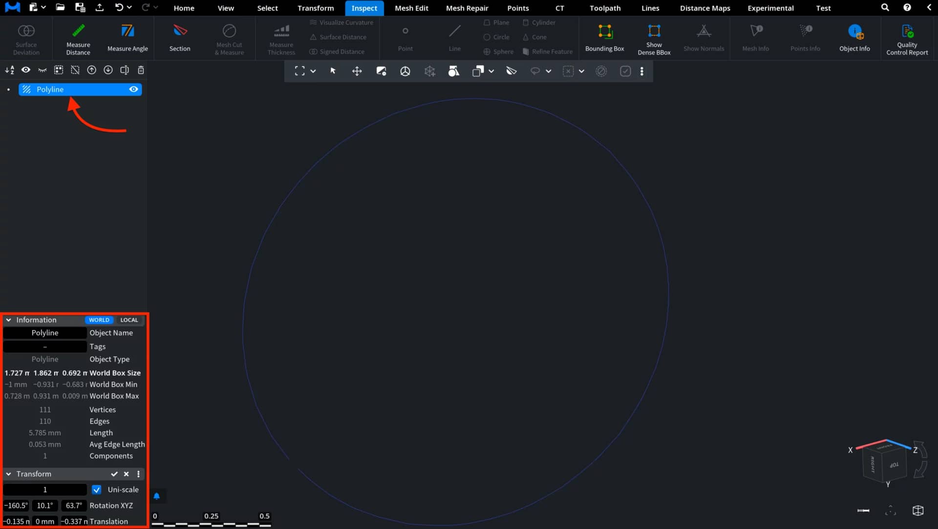Uncheck the Uni-scale checkbox

97,489
